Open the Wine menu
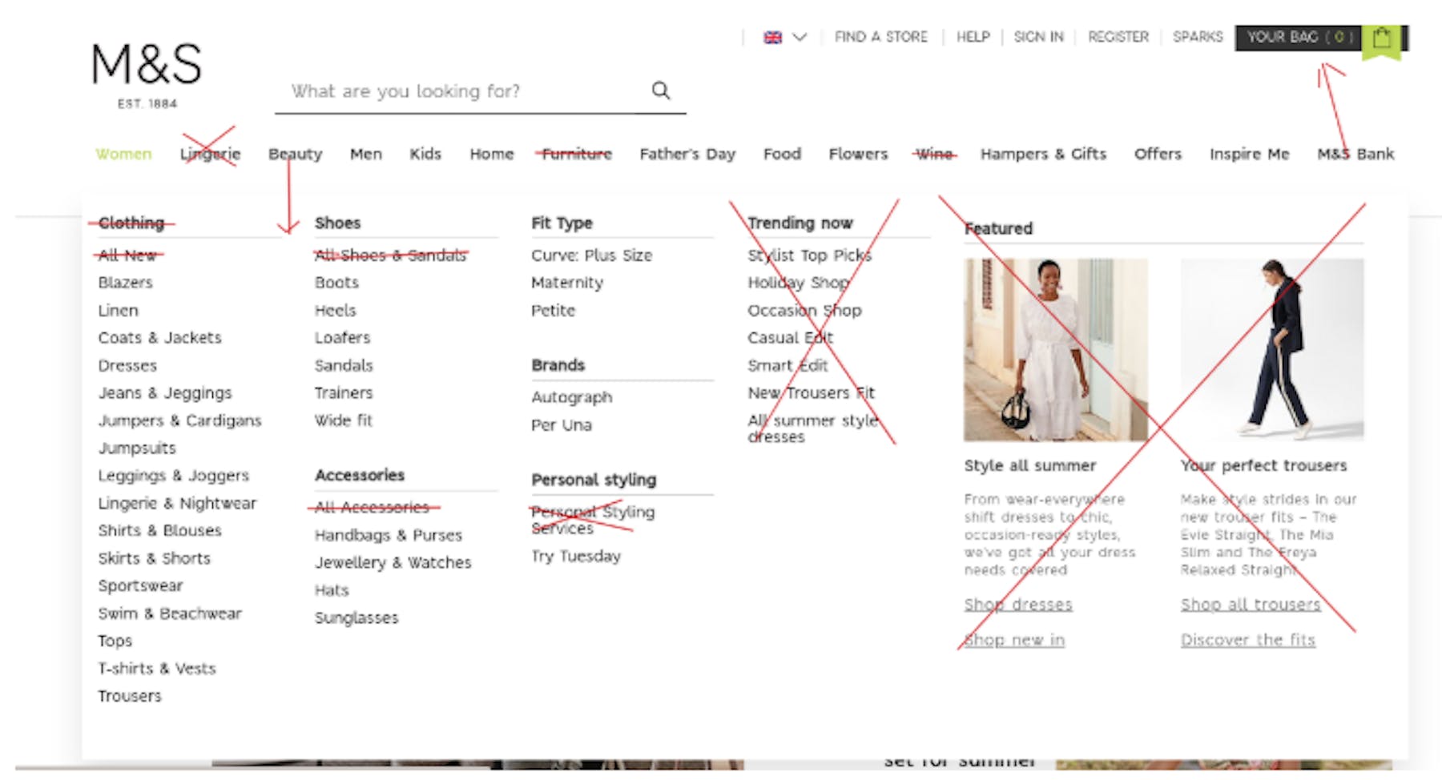 click(934, 154)
